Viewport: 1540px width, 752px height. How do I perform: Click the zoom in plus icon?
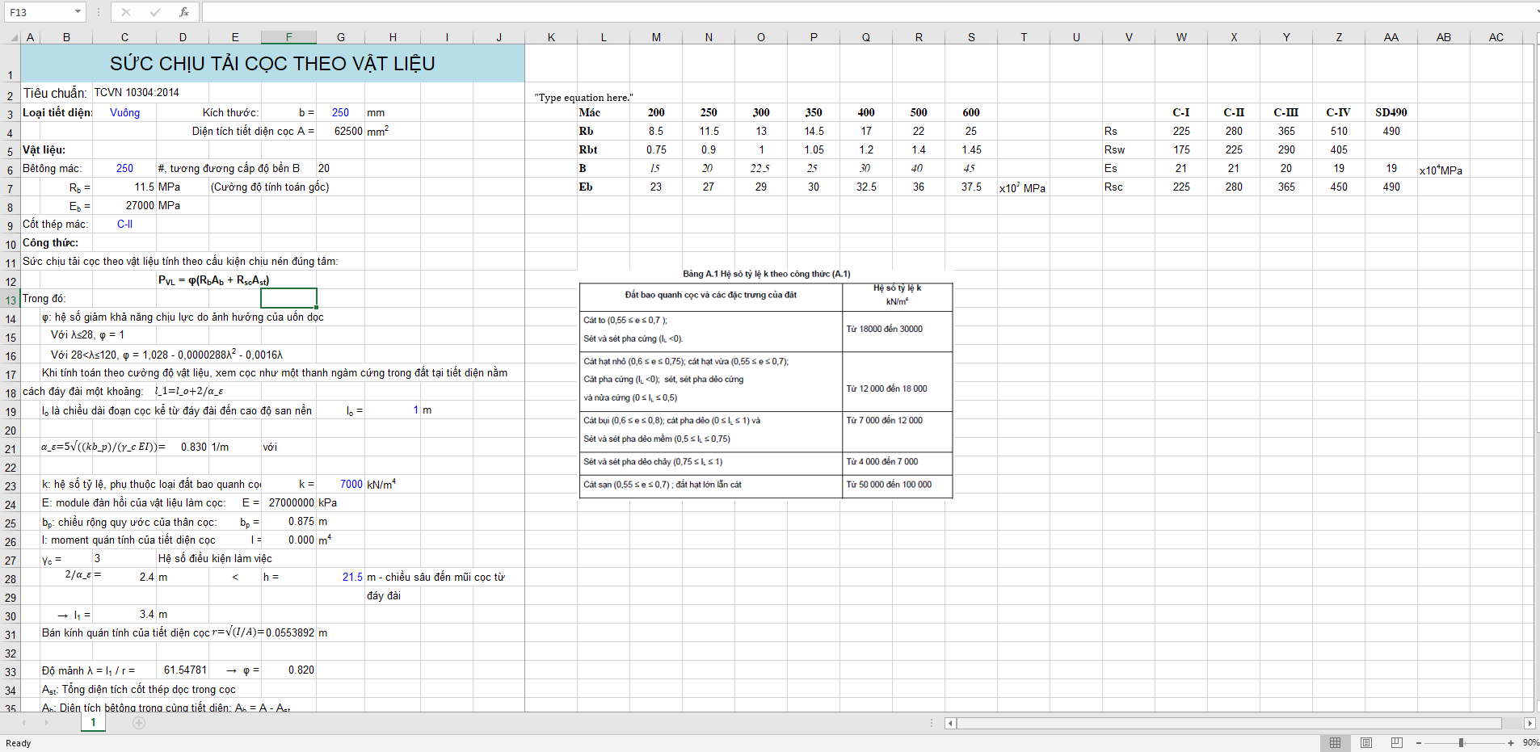point(1511,743)
